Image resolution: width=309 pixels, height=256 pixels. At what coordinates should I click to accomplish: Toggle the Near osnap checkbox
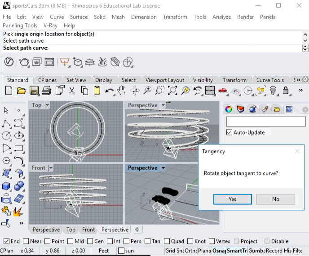(26, 241)
